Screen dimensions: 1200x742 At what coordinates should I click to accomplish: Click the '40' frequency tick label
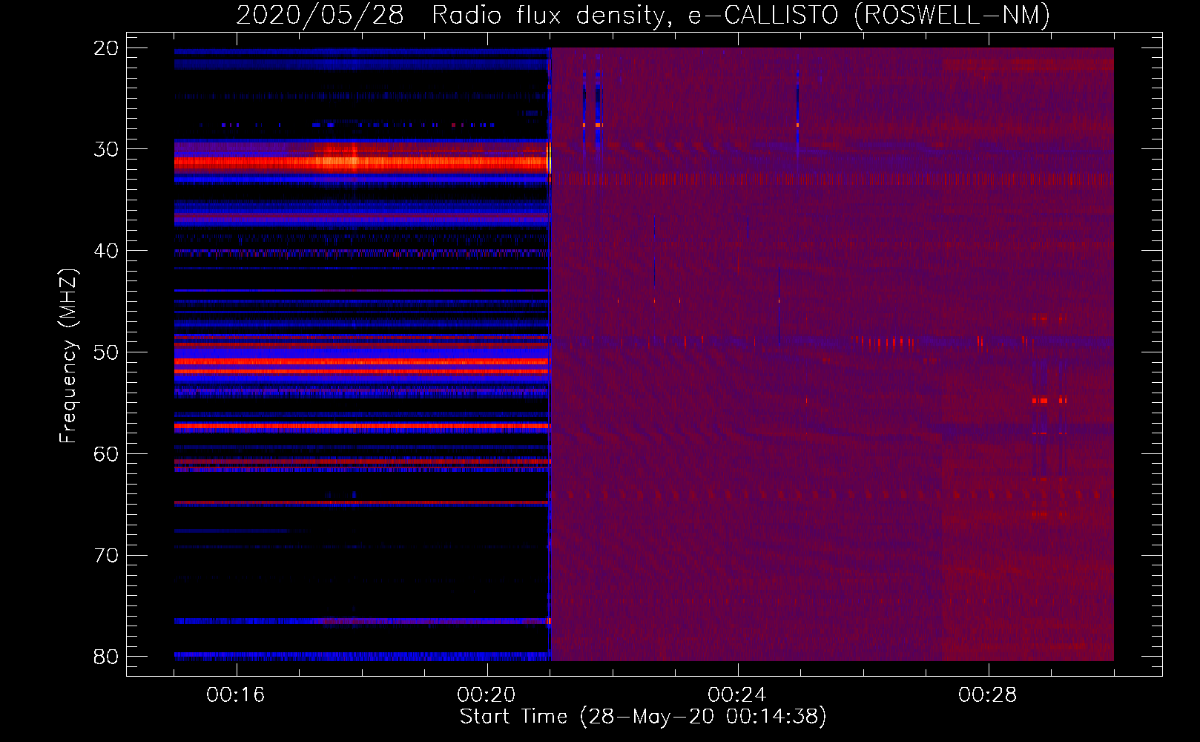(106, 251)
